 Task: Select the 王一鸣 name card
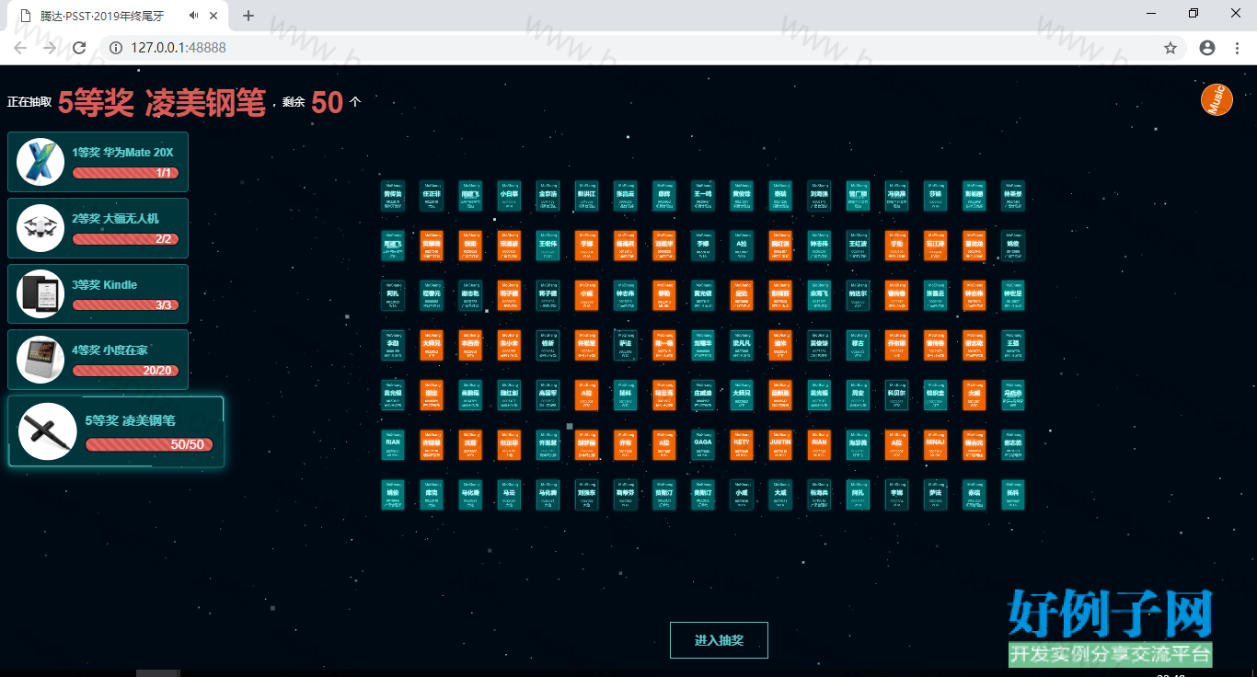(x=704, y=196)
